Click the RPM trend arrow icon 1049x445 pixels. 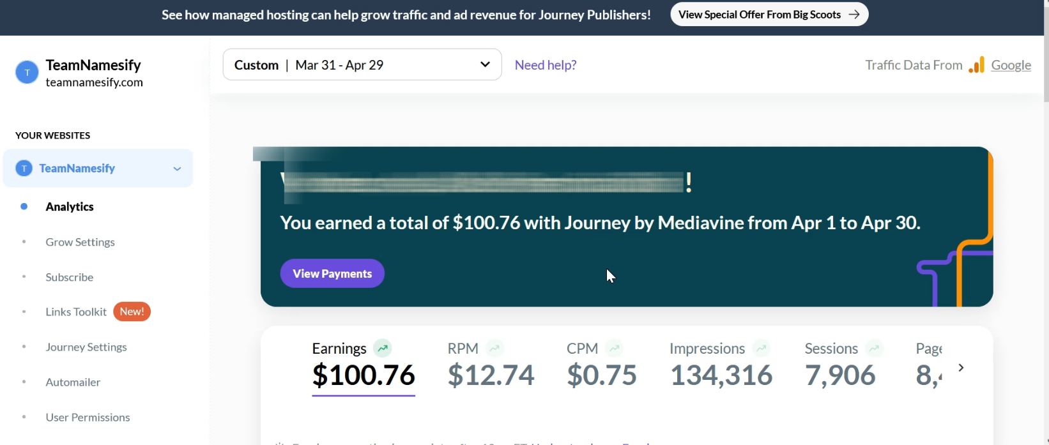pyautogui.click(x=494, y=348)
